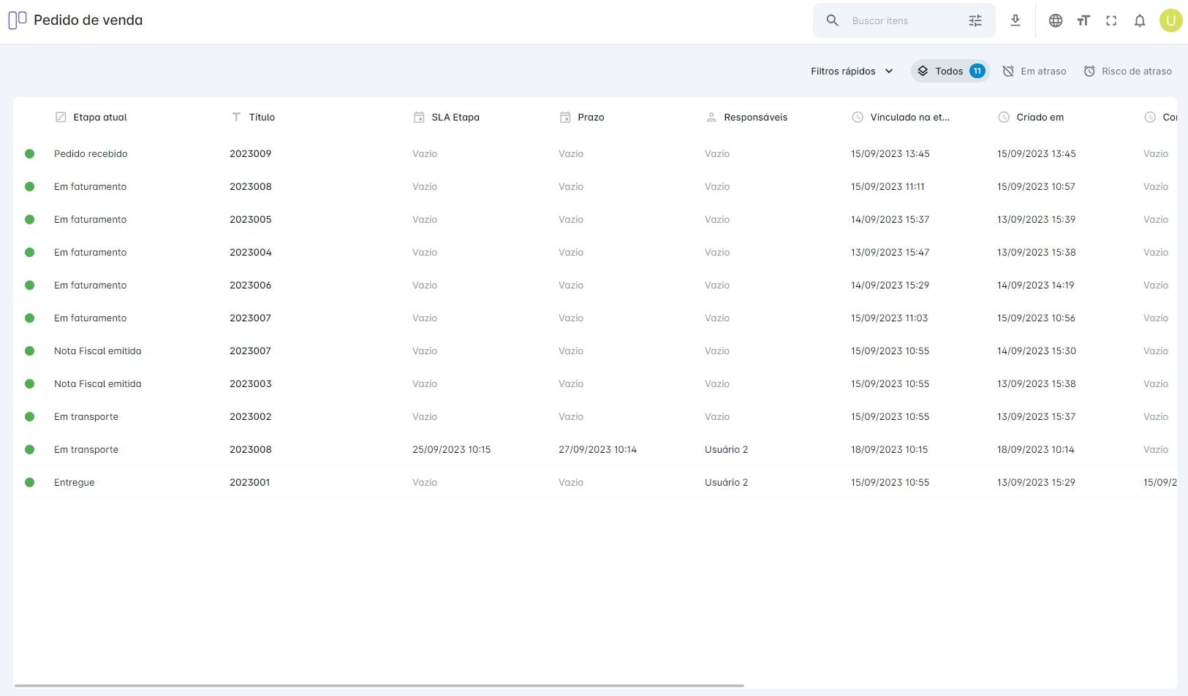Click Usuário 2 in row with prazo 27/09/2023
This screenshot has height=696, width=1188.
(x=726, y=449)
